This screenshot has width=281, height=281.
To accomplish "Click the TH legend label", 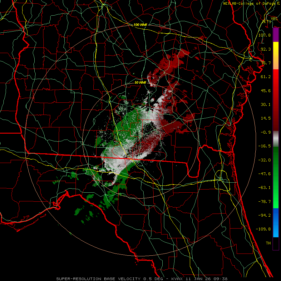I will [268, 243].
